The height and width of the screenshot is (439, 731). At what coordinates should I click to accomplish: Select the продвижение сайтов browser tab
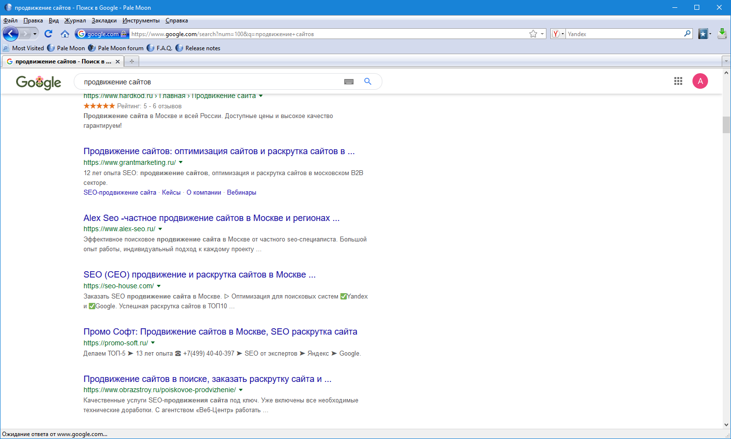pos(63,61)
